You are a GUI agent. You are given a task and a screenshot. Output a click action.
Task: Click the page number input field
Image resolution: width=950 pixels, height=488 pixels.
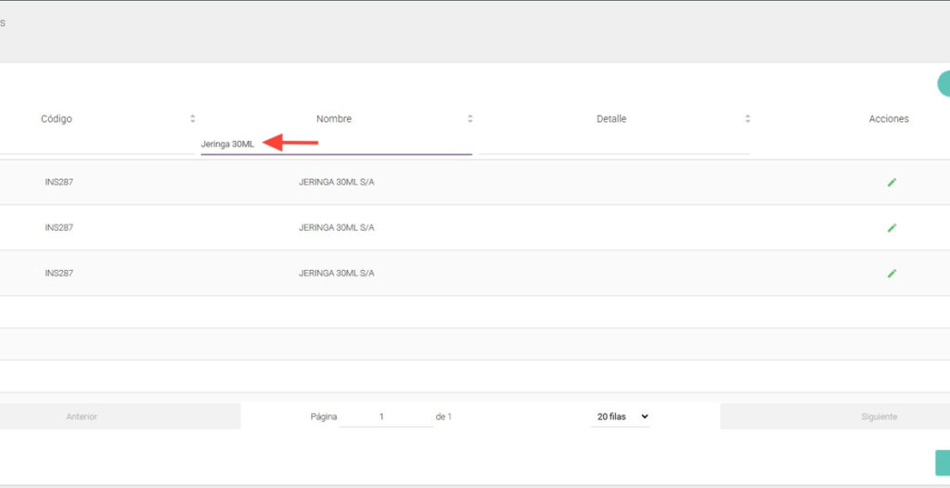385,417
